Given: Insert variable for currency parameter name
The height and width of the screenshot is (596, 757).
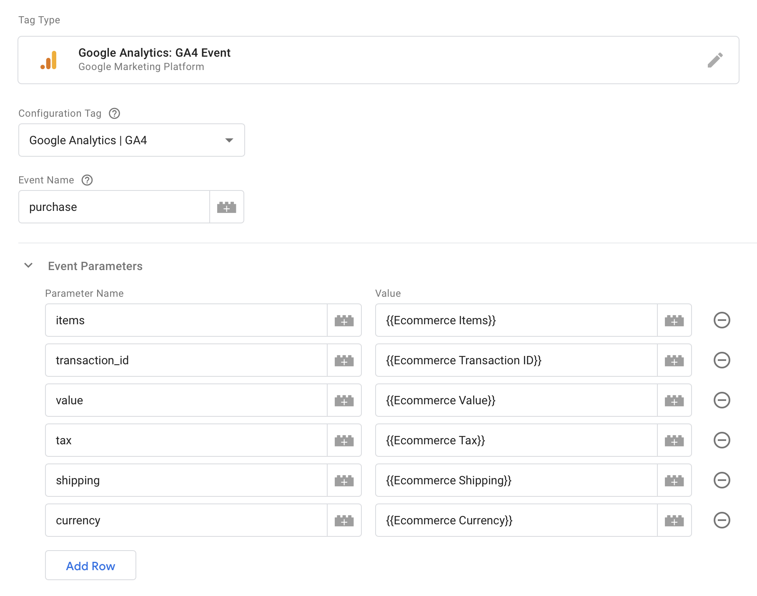Looking at the screenshot, I should 344,521.
